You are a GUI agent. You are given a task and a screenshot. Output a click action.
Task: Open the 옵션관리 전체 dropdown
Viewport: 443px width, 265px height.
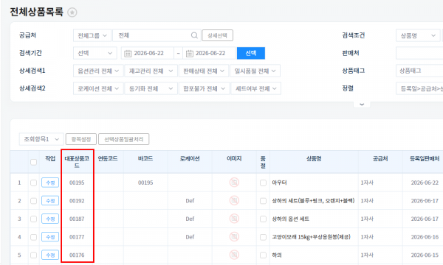pyautogui.click(x=98, y=71)
